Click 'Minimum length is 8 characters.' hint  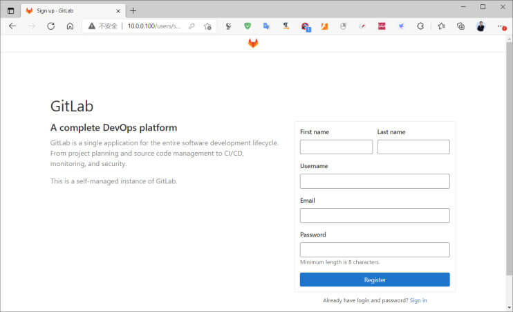340,262
